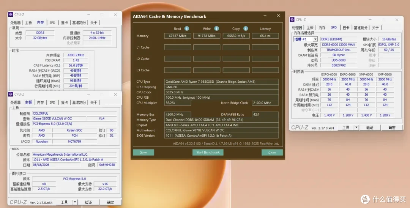Click LPCIO NCT6799 field
410x208 pixels.
pyautogui.click(x=74, y=141)
